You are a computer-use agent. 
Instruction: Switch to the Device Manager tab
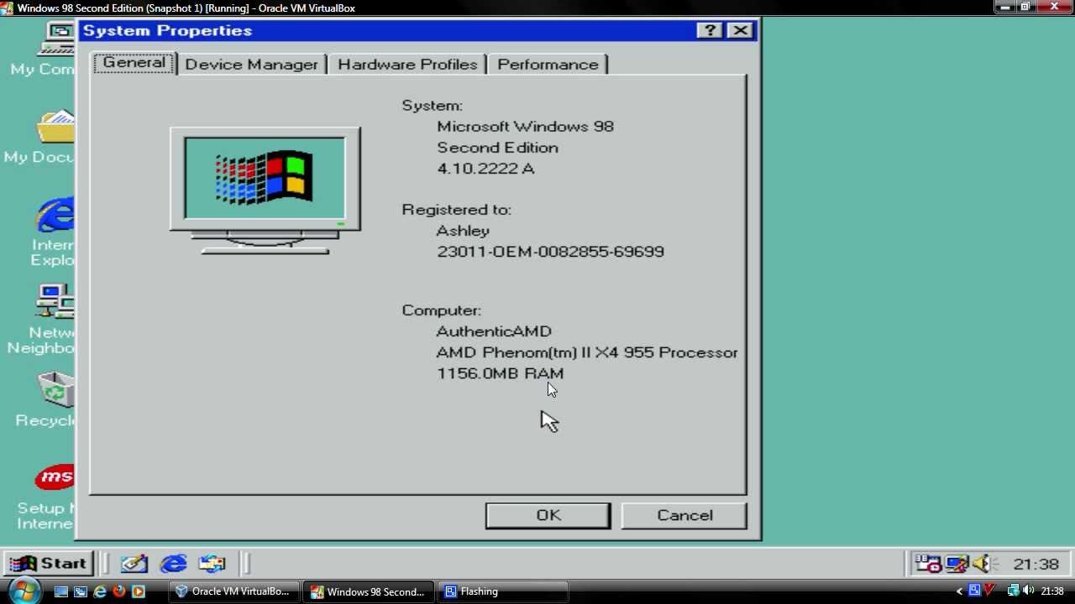251,65
